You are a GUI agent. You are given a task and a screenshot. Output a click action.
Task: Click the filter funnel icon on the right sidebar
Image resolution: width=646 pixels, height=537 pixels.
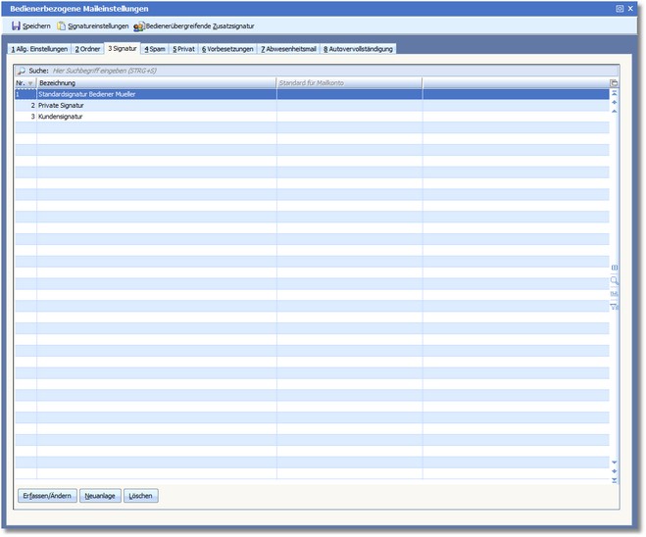615,307
